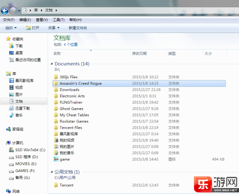
Task: Select the 文档 breadcrumb in the address bar
Action: (49, 10)
